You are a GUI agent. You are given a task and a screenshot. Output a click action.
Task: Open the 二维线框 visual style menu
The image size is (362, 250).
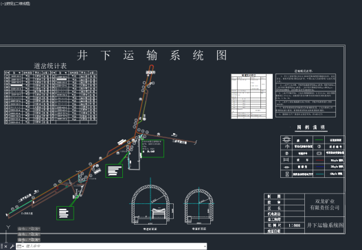(22, 3)
